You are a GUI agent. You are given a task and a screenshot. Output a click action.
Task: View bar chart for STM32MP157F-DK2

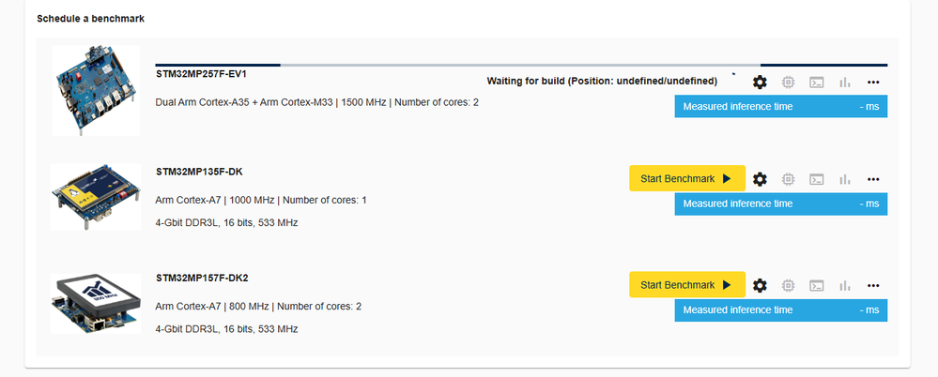845,285
